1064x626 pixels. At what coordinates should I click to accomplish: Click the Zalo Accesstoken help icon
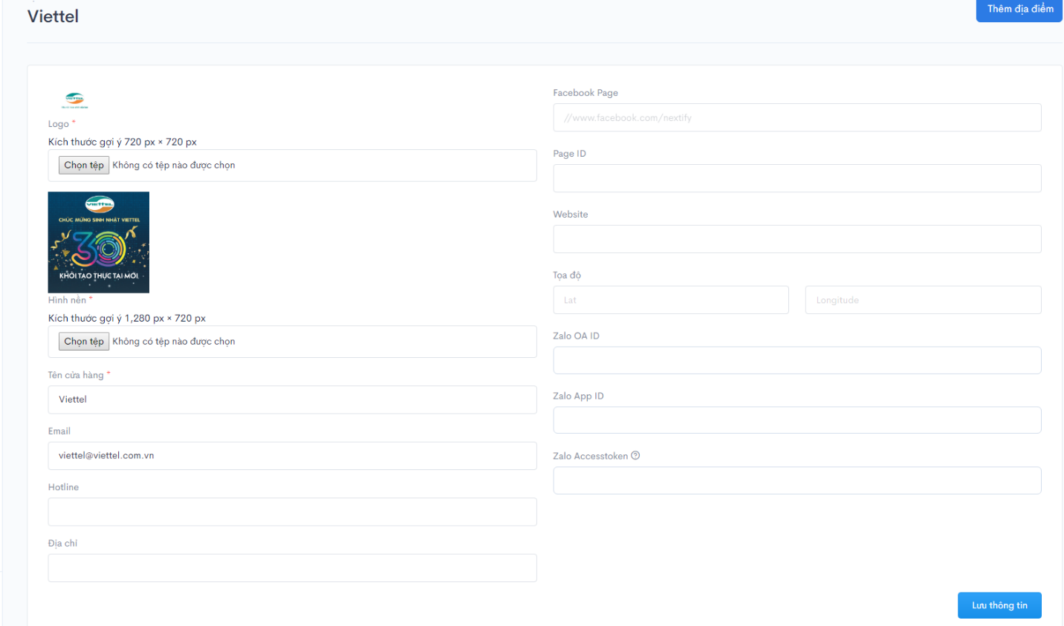635,455
